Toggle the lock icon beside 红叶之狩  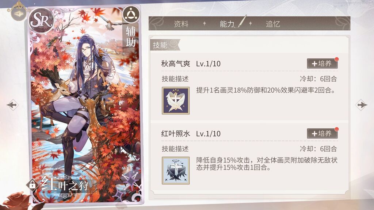click(x=32, y=184)
